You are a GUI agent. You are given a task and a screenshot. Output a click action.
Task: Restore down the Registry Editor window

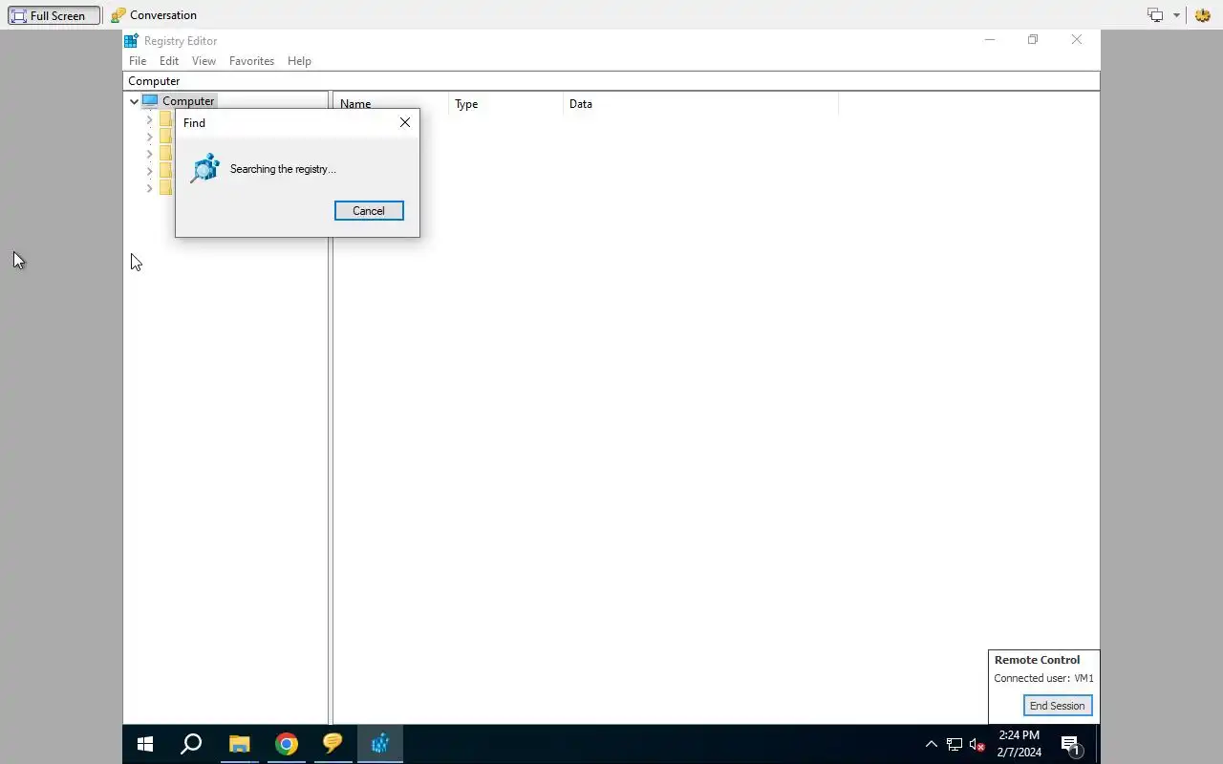[1033, 40]
